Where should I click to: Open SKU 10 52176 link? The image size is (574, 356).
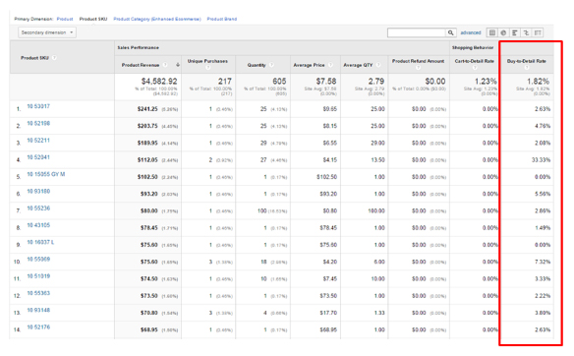pos(38,326)
